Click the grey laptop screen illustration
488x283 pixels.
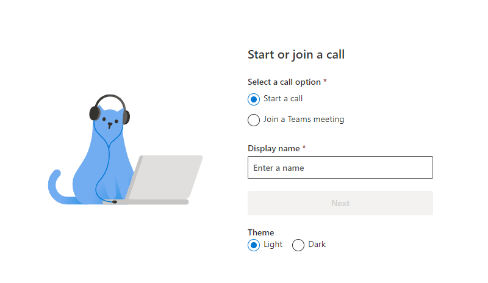165,177
